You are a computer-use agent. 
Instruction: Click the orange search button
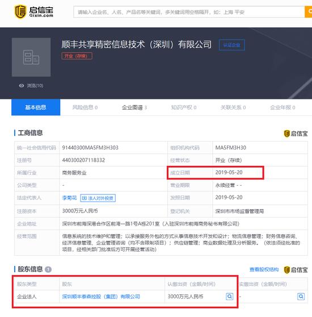(309, 12)
